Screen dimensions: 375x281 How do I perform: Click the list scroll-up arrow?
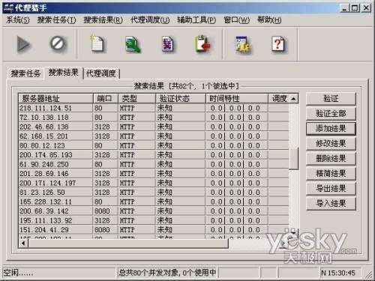[294, 99]
